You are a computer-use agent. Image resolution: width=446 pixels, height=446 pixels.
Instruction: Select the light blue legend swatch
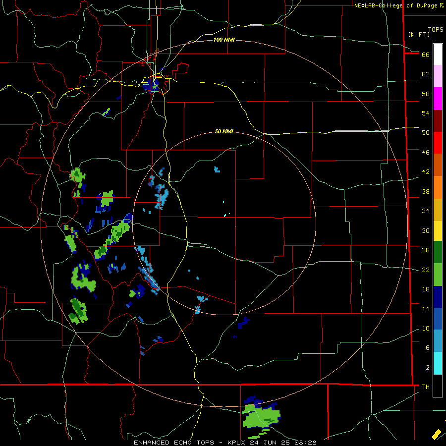tap(438, 341)
